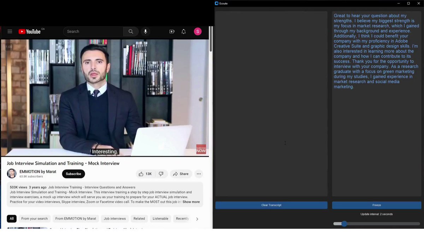Open the EMMOTION by Marat channel name
This screenshot has height=238, width=424.
(38, 172)
